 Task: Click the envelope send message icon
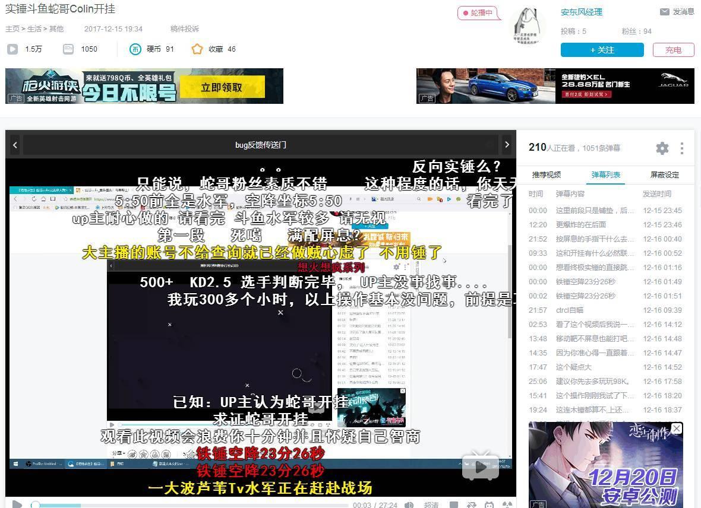665,12
